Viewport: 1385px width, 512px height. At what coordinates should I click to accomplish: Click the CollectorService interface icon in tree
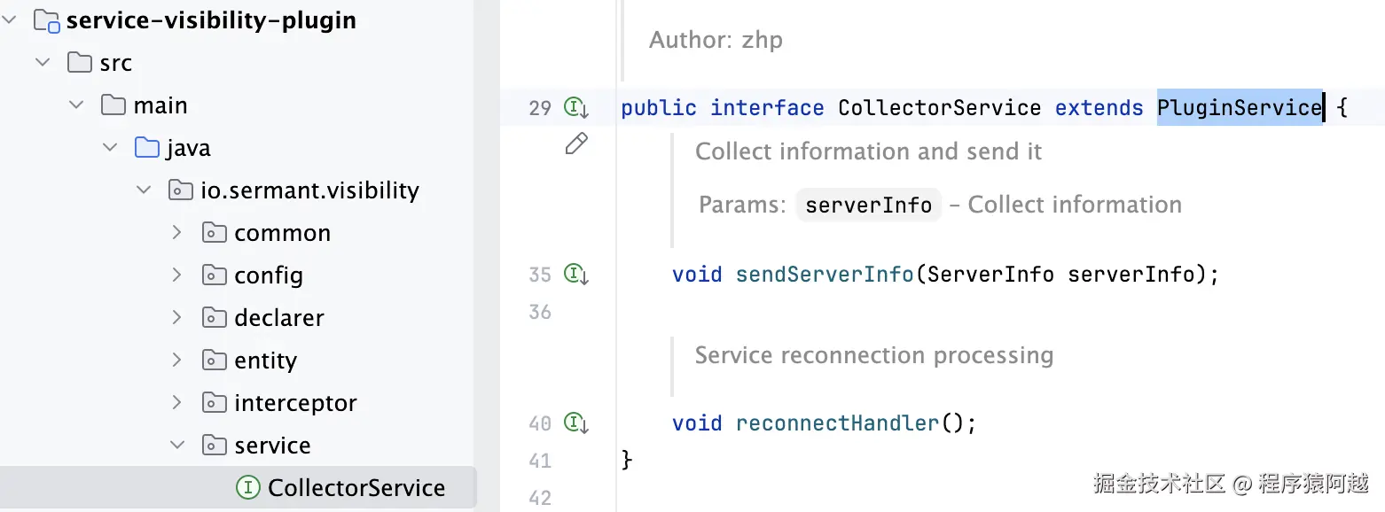tap(248, 488)
